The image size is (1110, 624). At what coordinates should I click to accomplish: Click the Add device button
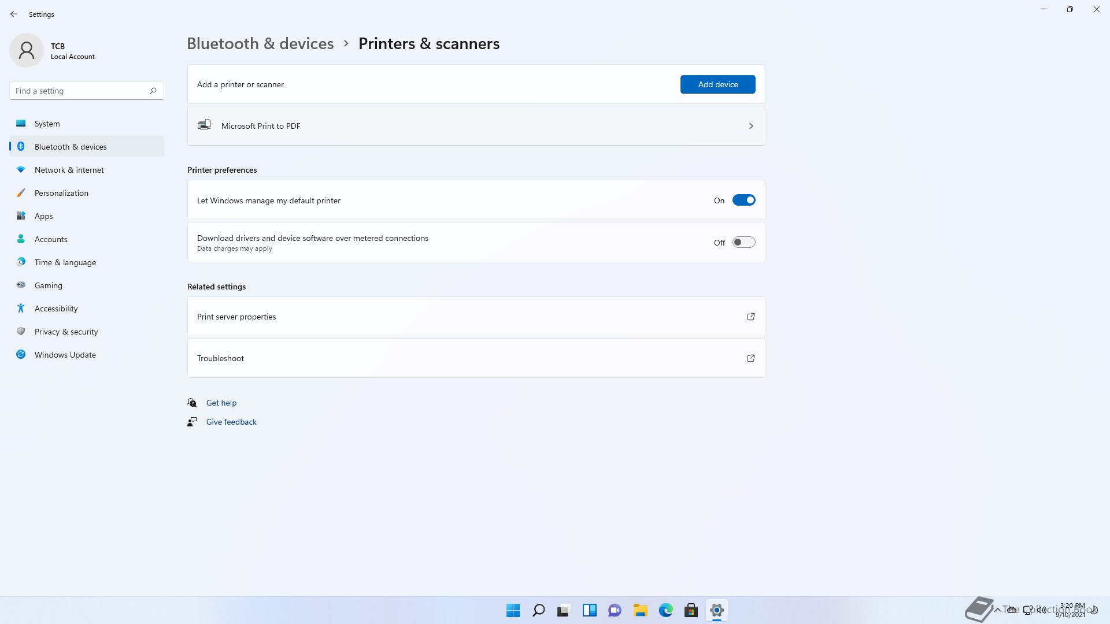click(x=717, y=84)
